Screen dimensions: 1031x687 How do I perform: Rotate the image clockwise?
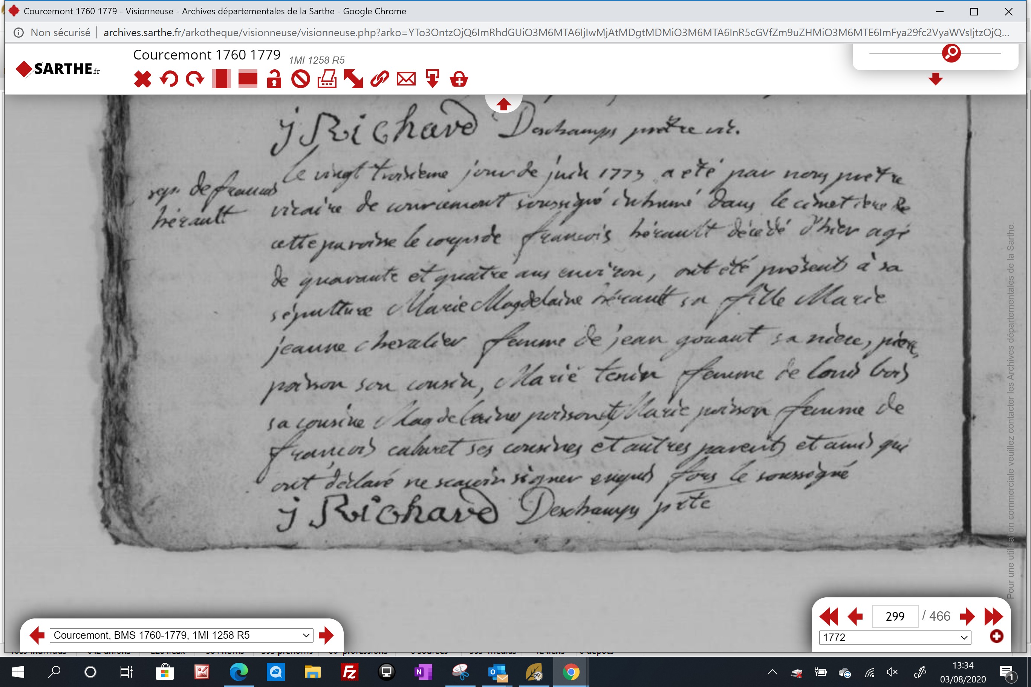click(x=195, y=79)
